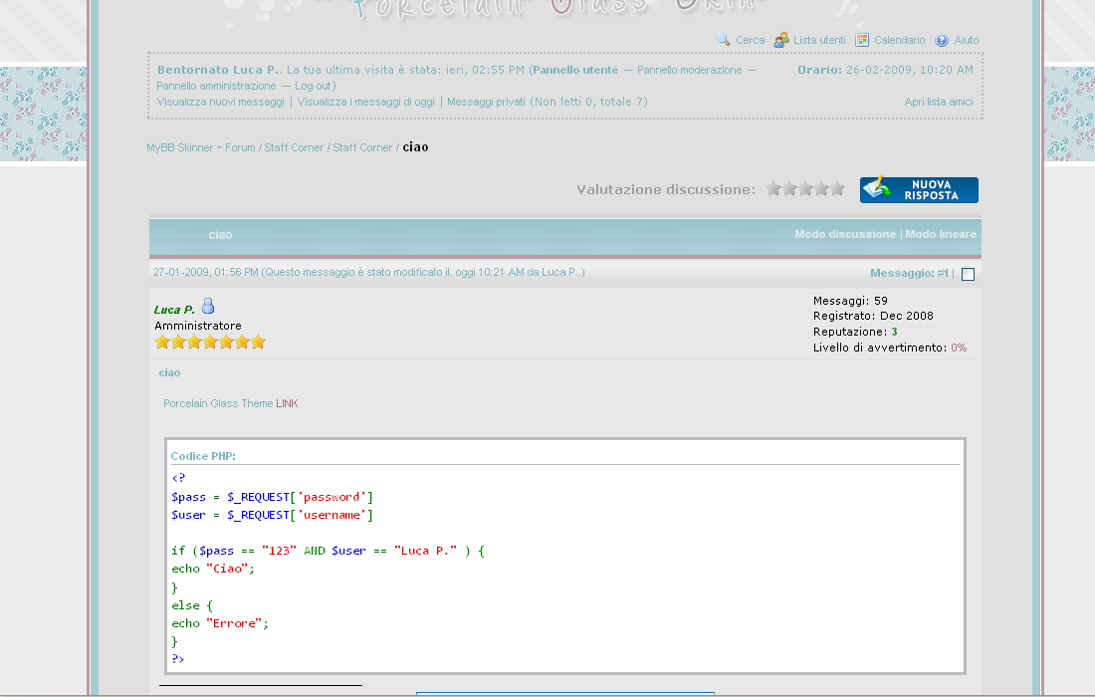Rate discussion with the third star
This screenshot has width=1095, height=697.
806,189
